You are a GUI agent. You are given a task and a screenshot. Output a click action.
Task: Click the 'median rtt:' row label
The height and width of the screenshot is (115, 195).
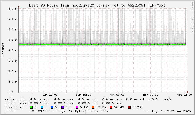click(x=15, y=99)
